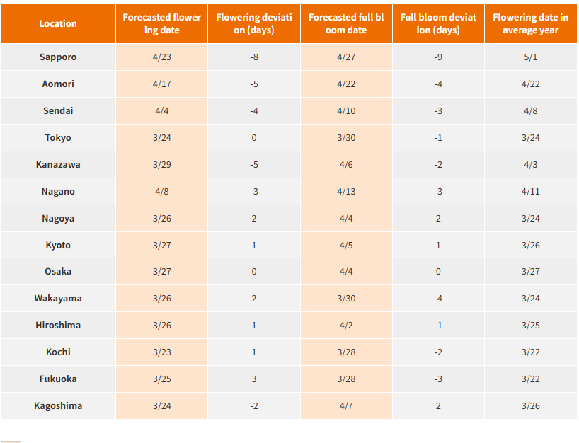
Task: Click Sapporo's forecasted flowering date 4/23
Action: pyautogui.click(x=161, y=57)
